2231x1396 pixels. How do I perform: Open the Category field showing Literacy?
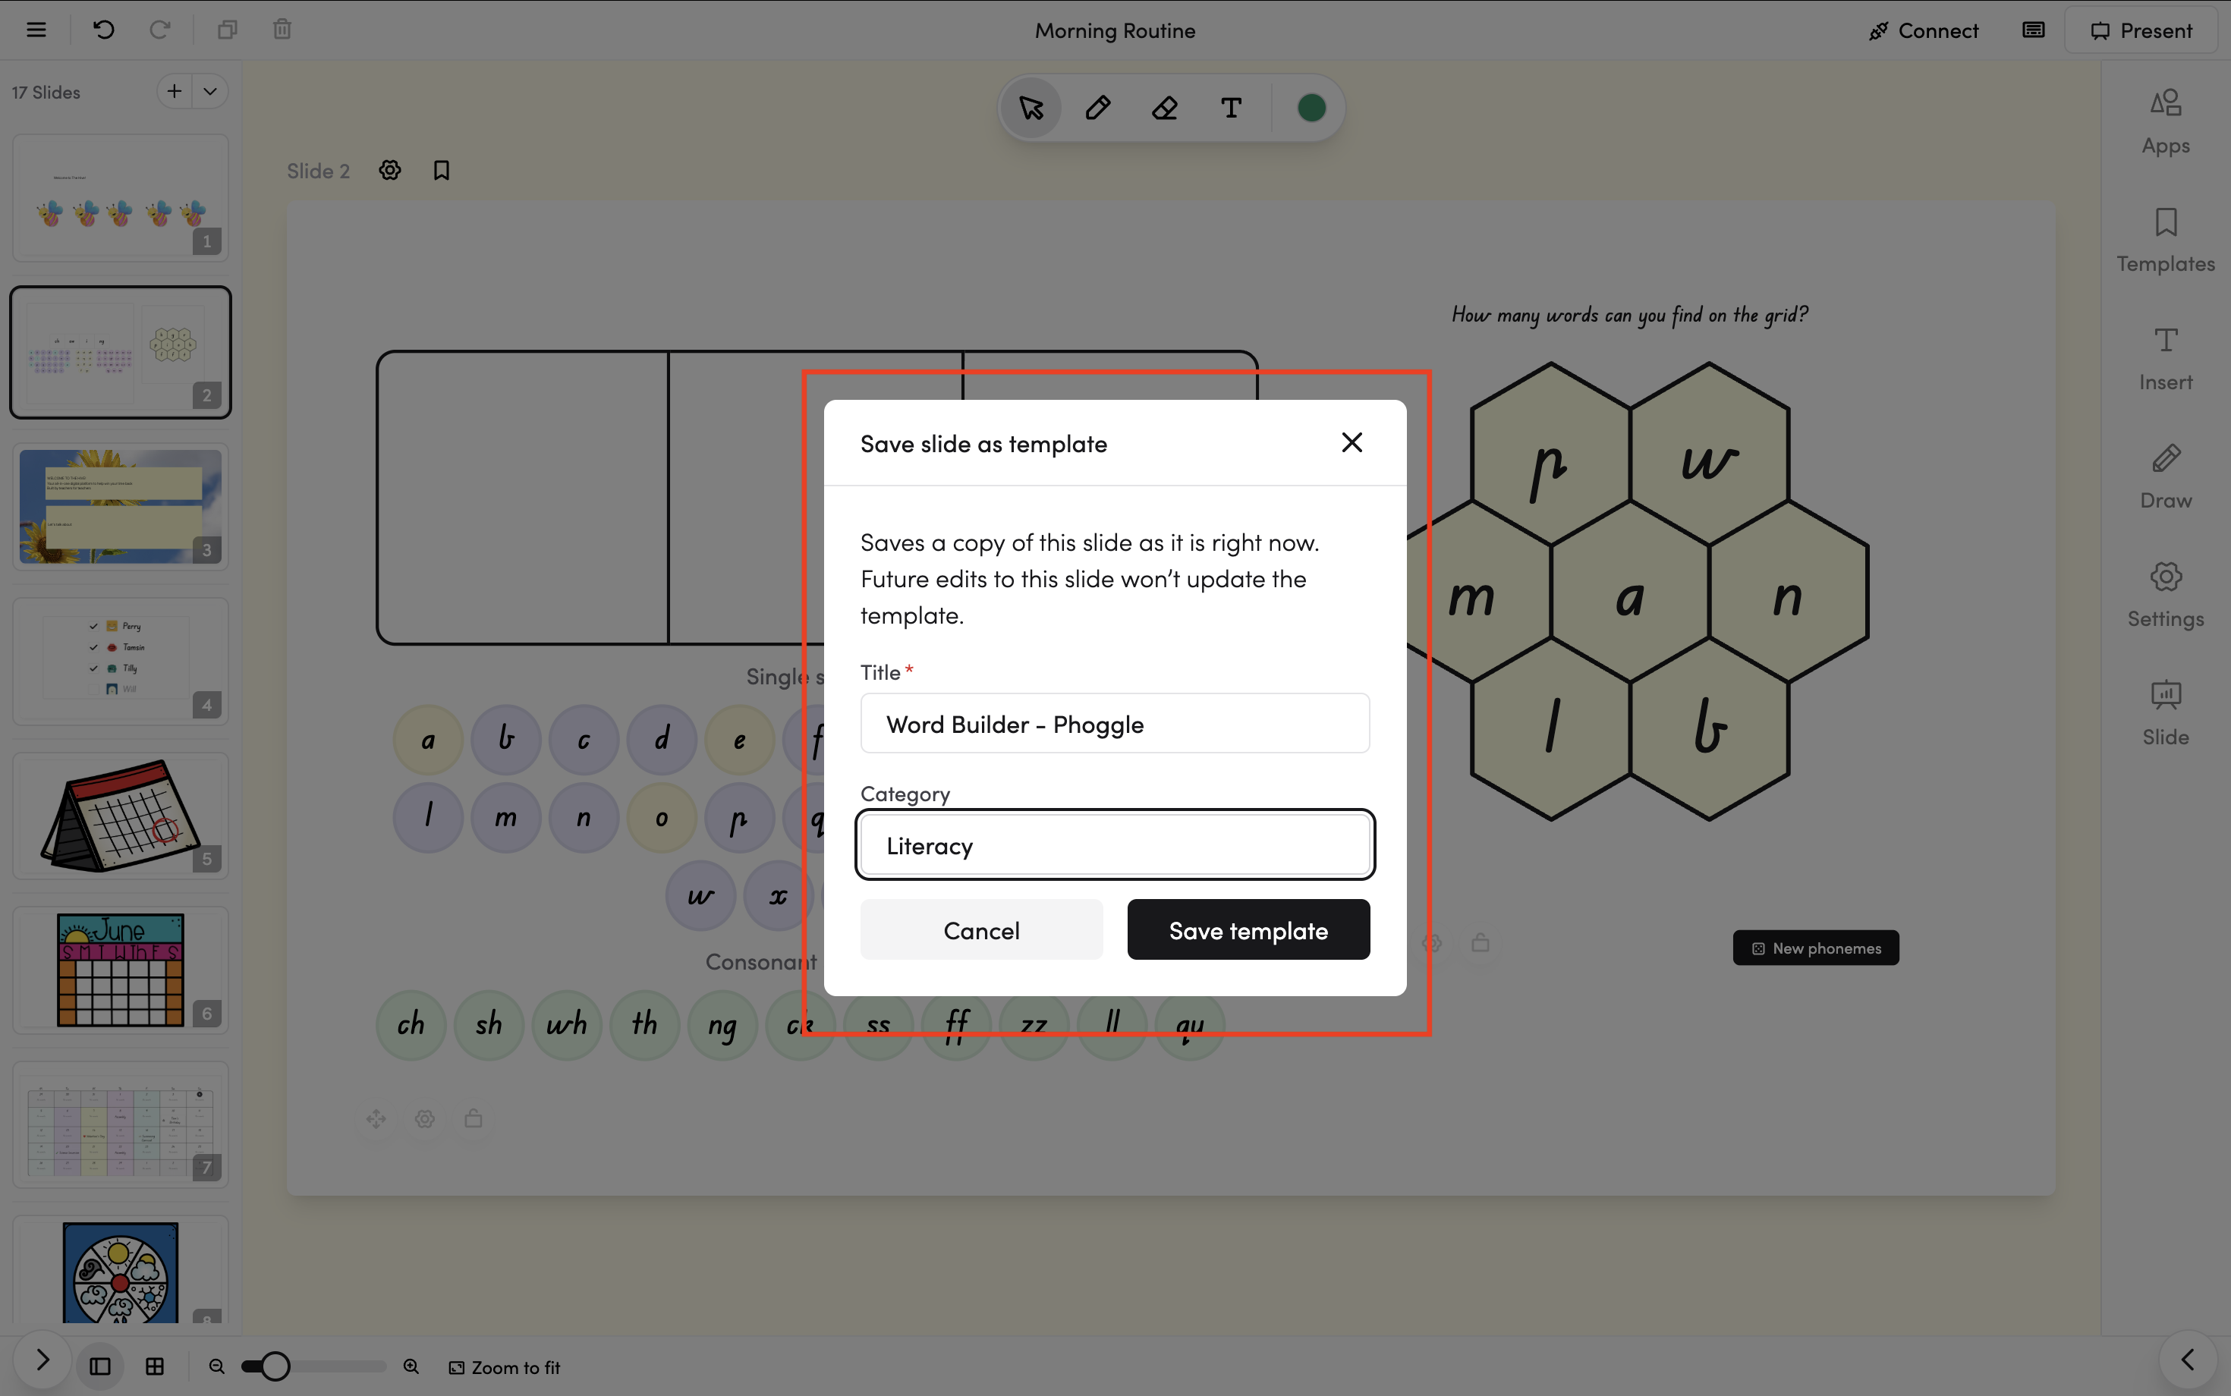[x=1115, y=844]
